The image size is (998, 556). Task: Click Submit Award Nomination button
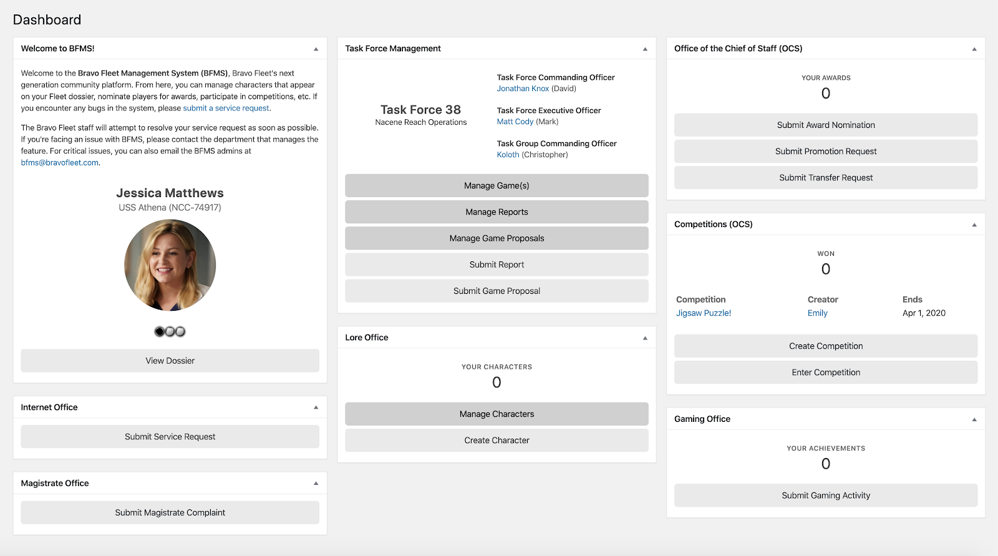click(x=826, y=125)
